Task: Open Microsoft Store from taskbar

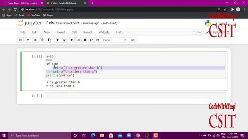Action: 111,136
